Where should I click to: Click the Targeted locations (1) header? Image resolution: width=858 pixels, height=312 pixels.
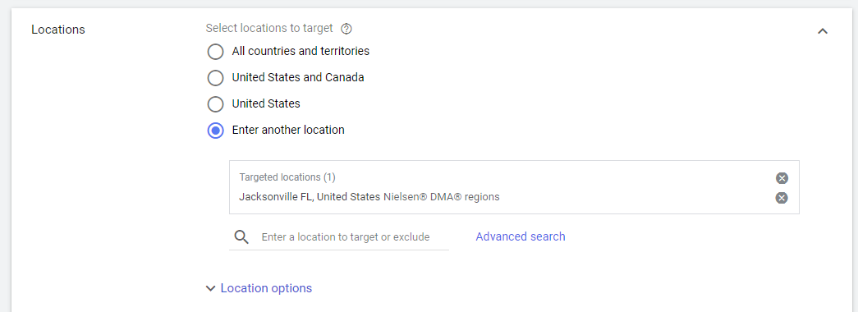[287, 177]
